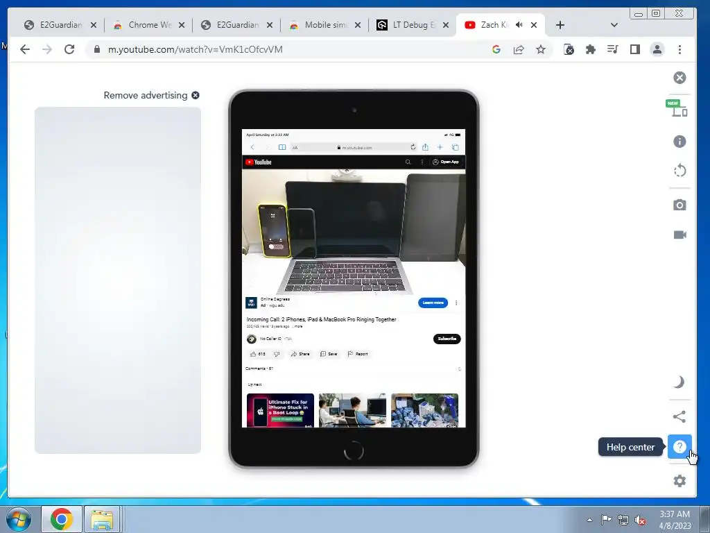Open the ad options three-dot menu
710x533 pixels.
(456, 303)
